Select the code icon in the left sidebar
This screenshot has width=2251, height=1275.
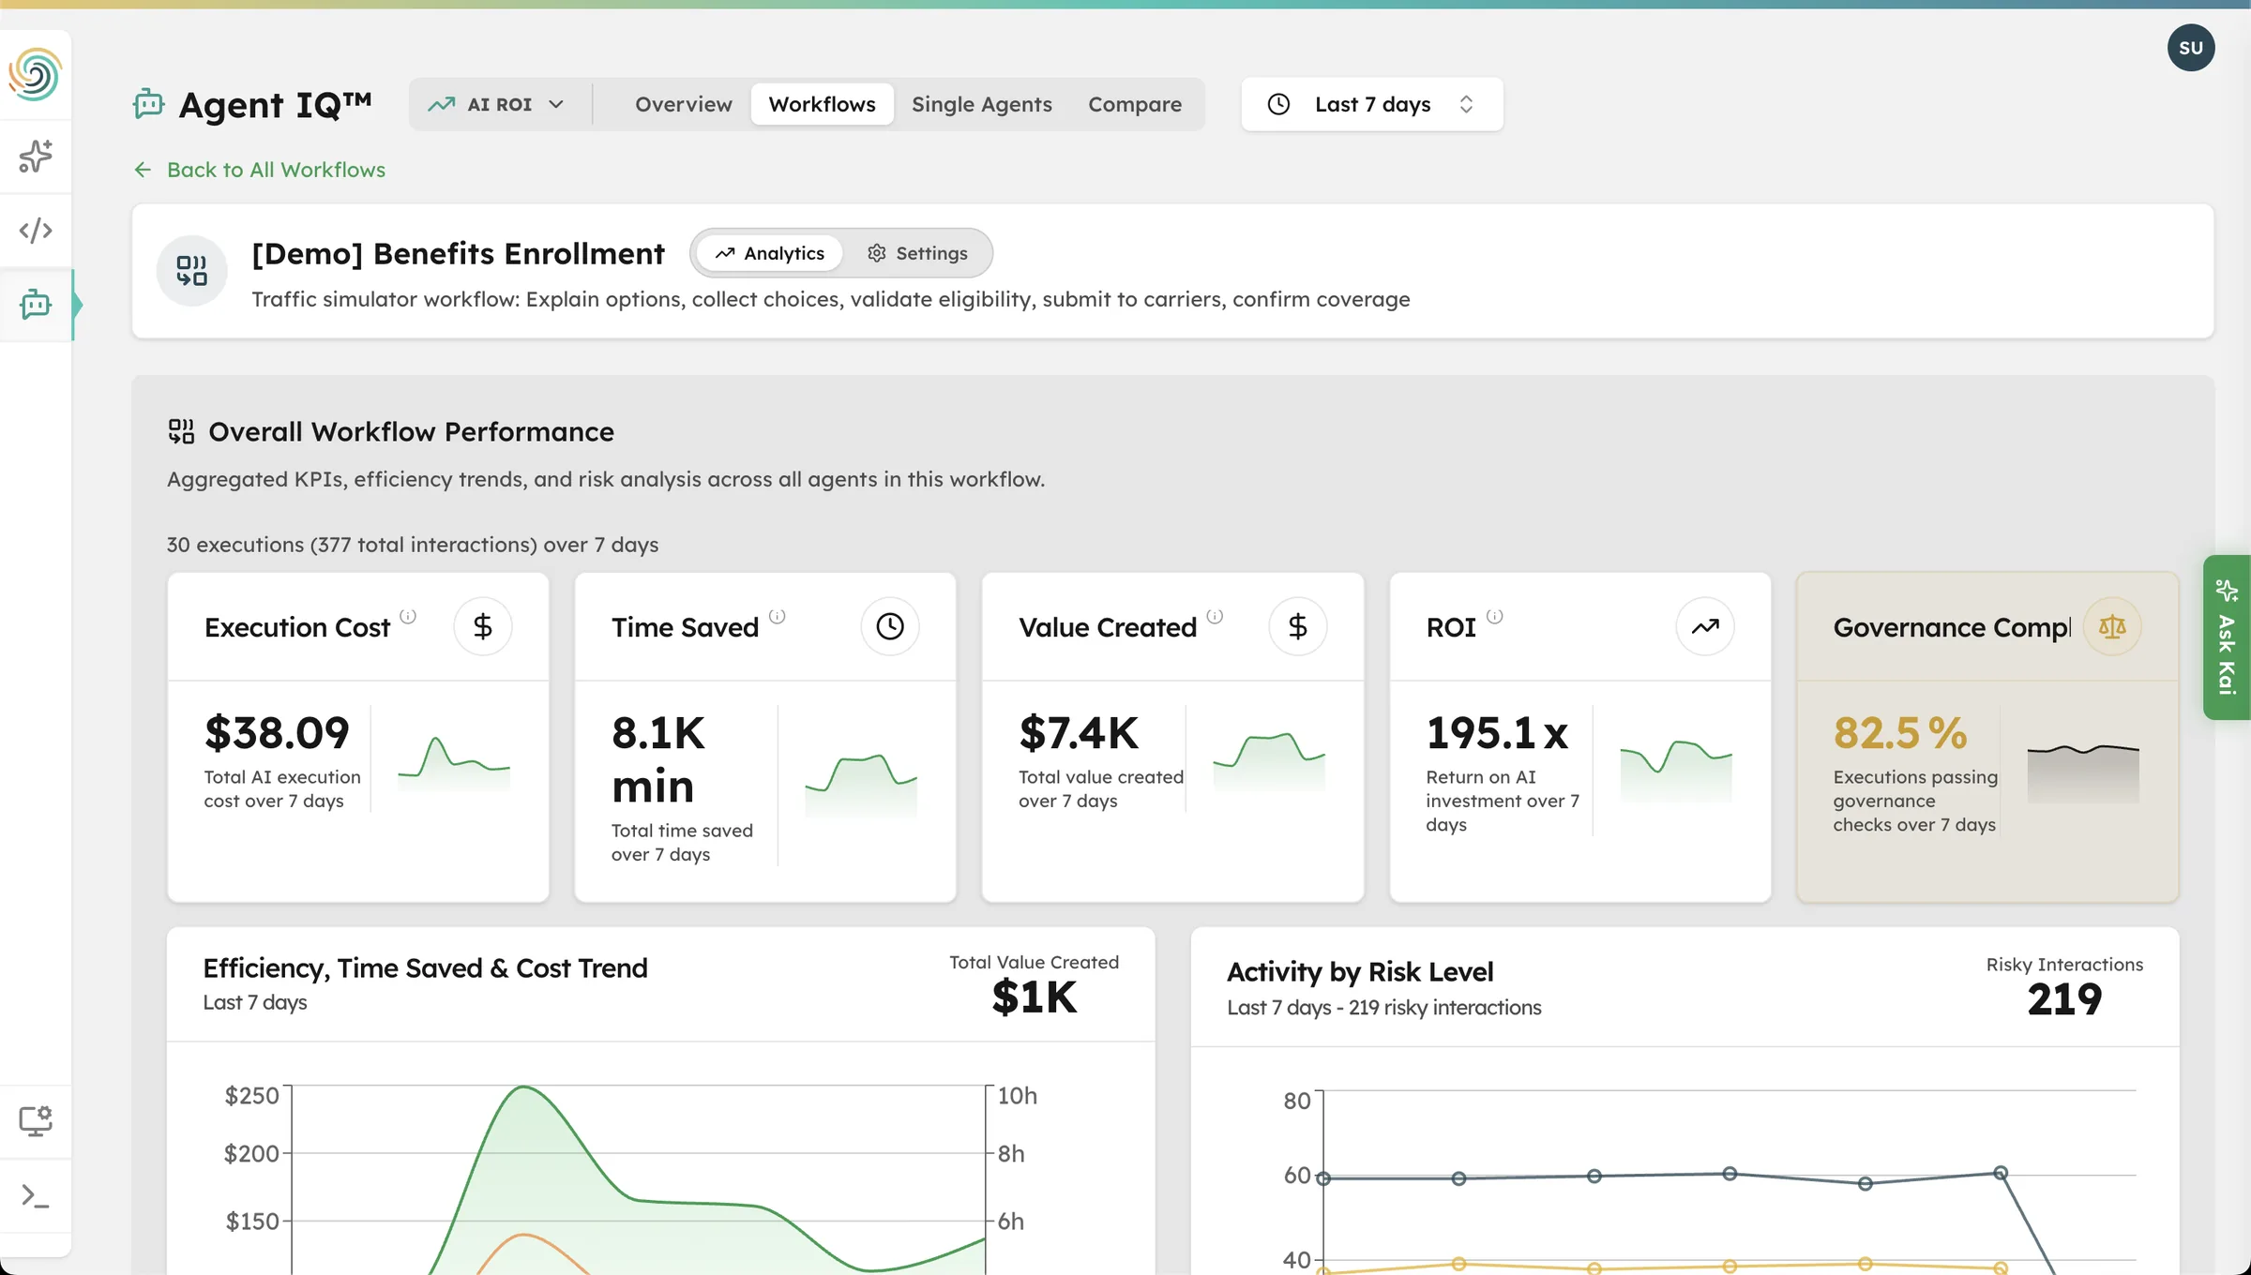pyautogui.click(x=35, y=230)
